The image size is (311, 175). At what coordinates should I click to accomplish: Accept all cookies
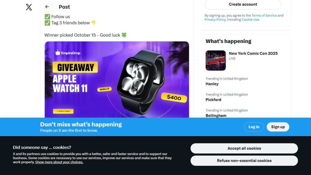click(244, 148)
